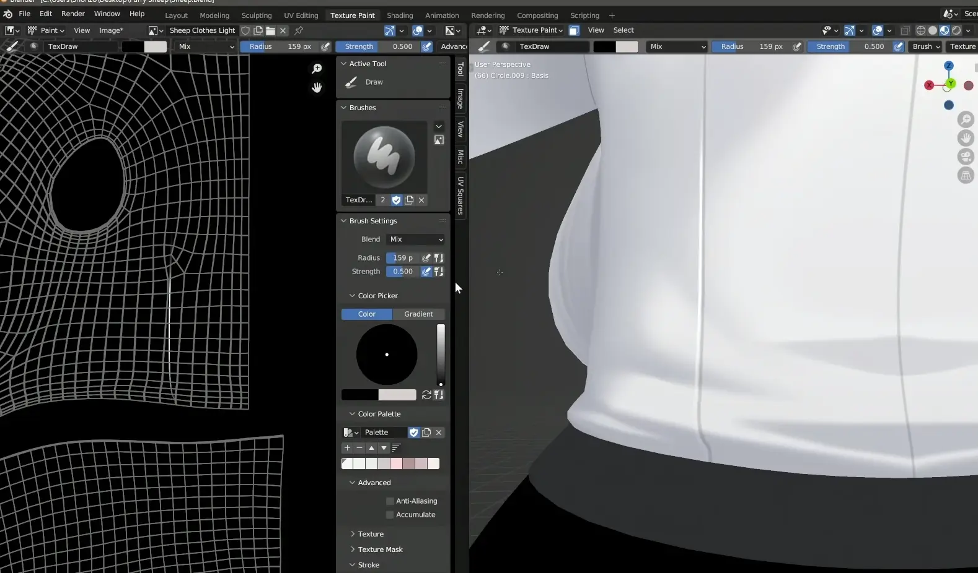Add new color to palette with plus icon
The width and height of the screenshot is (978, 573).
347,448
